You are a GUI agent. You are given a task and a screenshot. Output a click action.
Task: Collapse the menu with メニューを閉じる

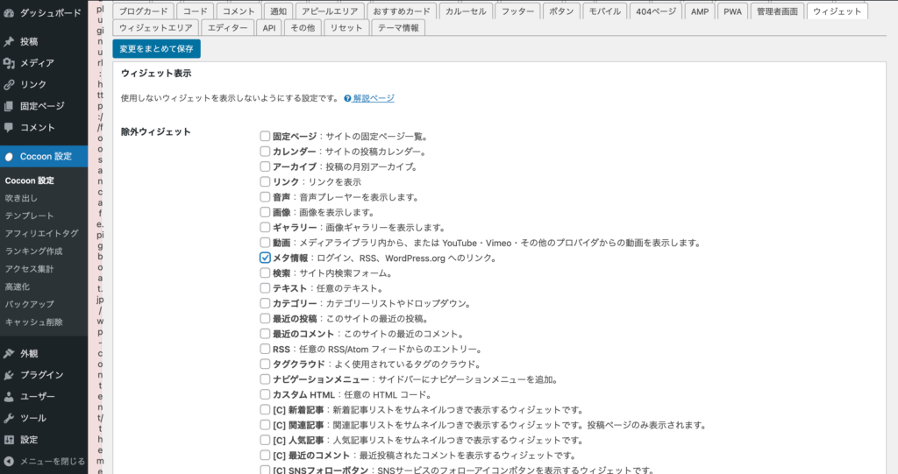(x=44, y=461)
